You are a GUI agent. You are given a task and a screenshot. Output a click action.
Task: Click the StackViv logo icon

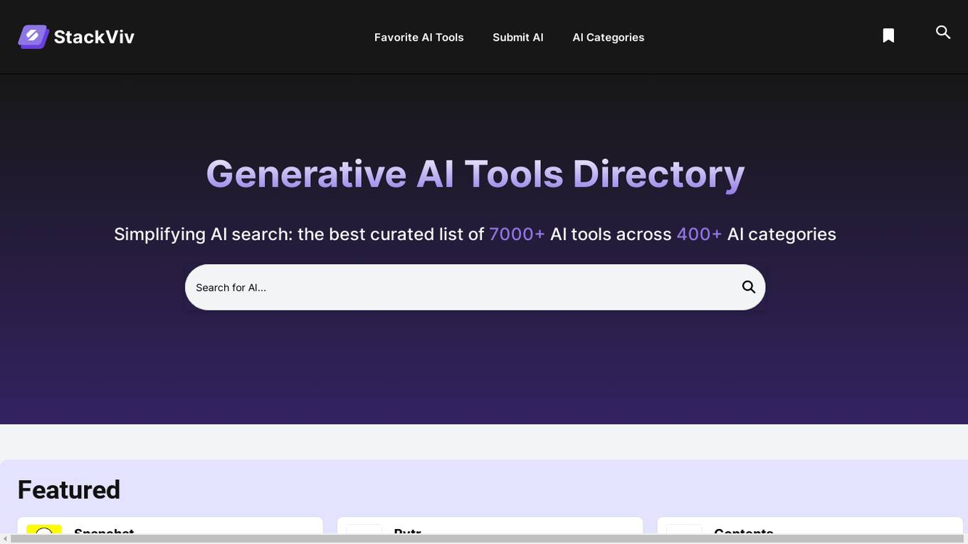(33, 36)
